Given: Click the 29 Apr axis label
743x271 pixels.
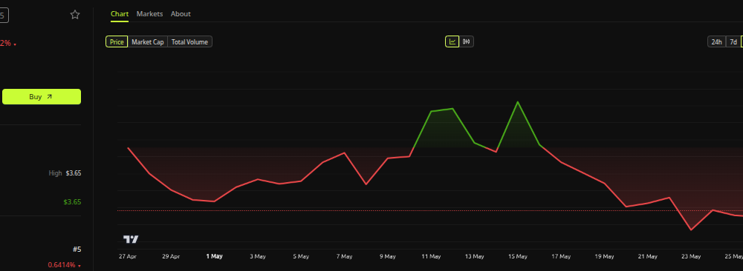Looking at the screenshot, I should 171,256.
